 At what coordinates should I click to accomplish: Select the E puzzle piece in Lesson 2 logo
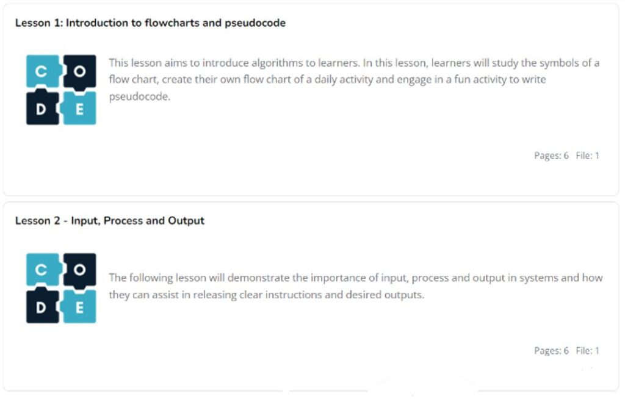tap(81, 307)
